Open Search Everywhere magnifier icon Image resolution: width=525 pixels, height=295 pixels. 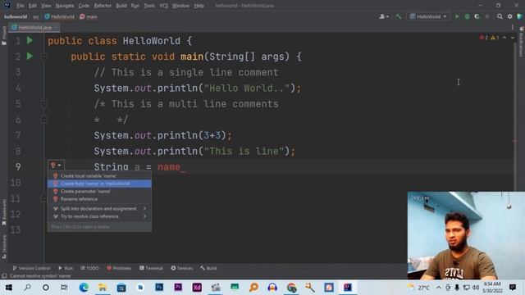(x=500, y=16)
